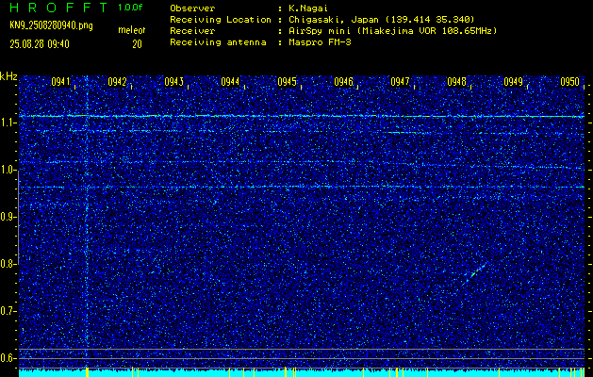
Task: Click the vertical noise burst line near 0941
Action: tap(88, 221)
